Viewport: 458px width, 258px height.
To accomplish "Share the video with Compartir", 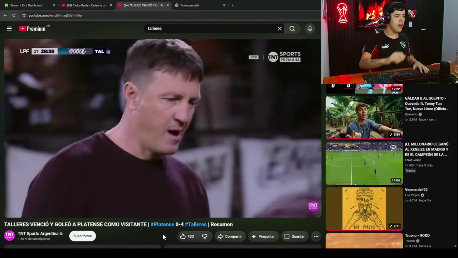I will coord(230,236).
